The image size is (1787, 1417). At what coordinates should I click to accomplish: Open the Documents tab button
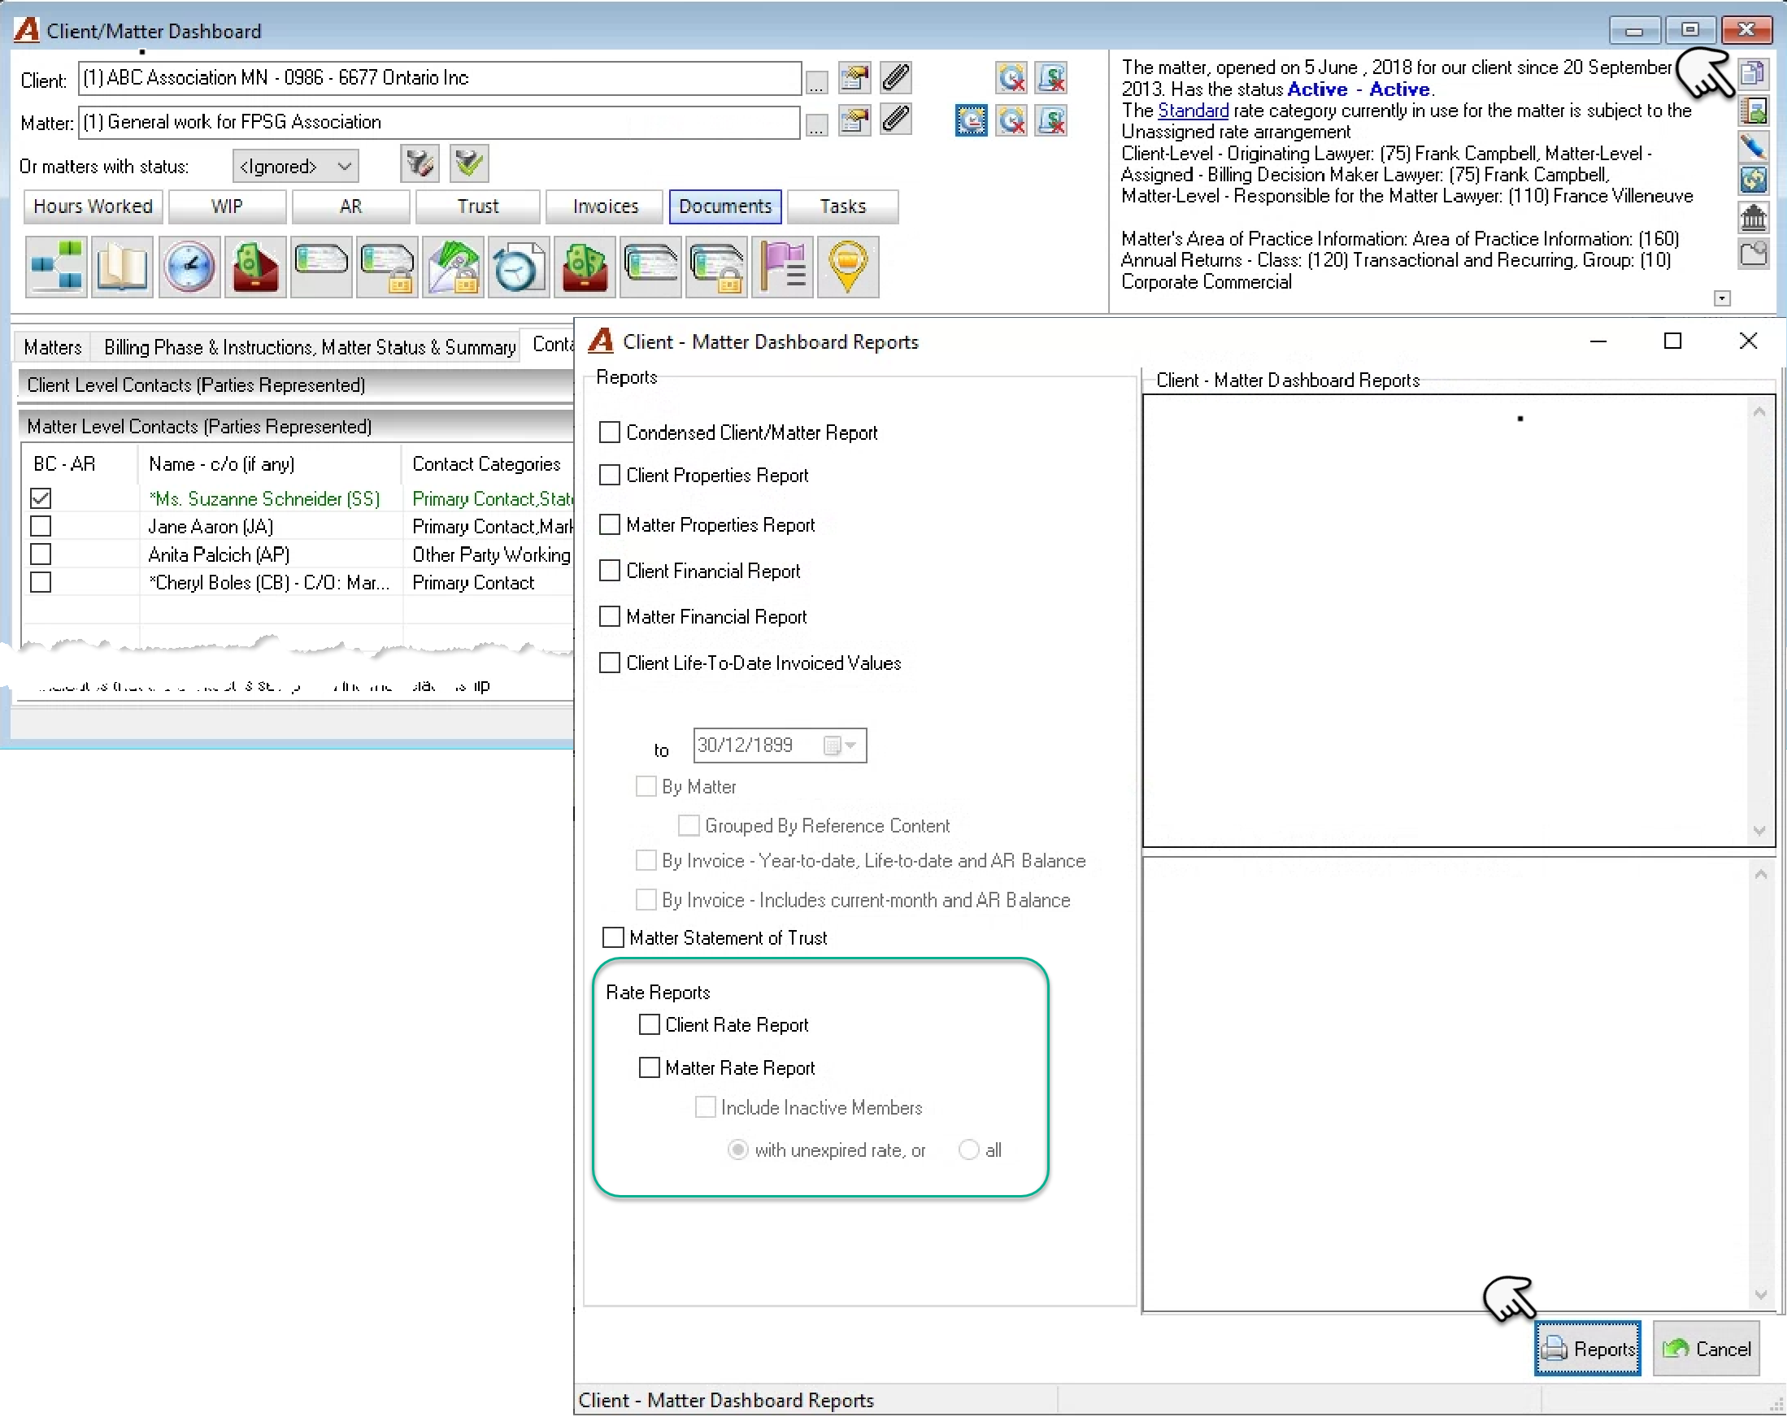pyautogui.click(x=724, y=206)
